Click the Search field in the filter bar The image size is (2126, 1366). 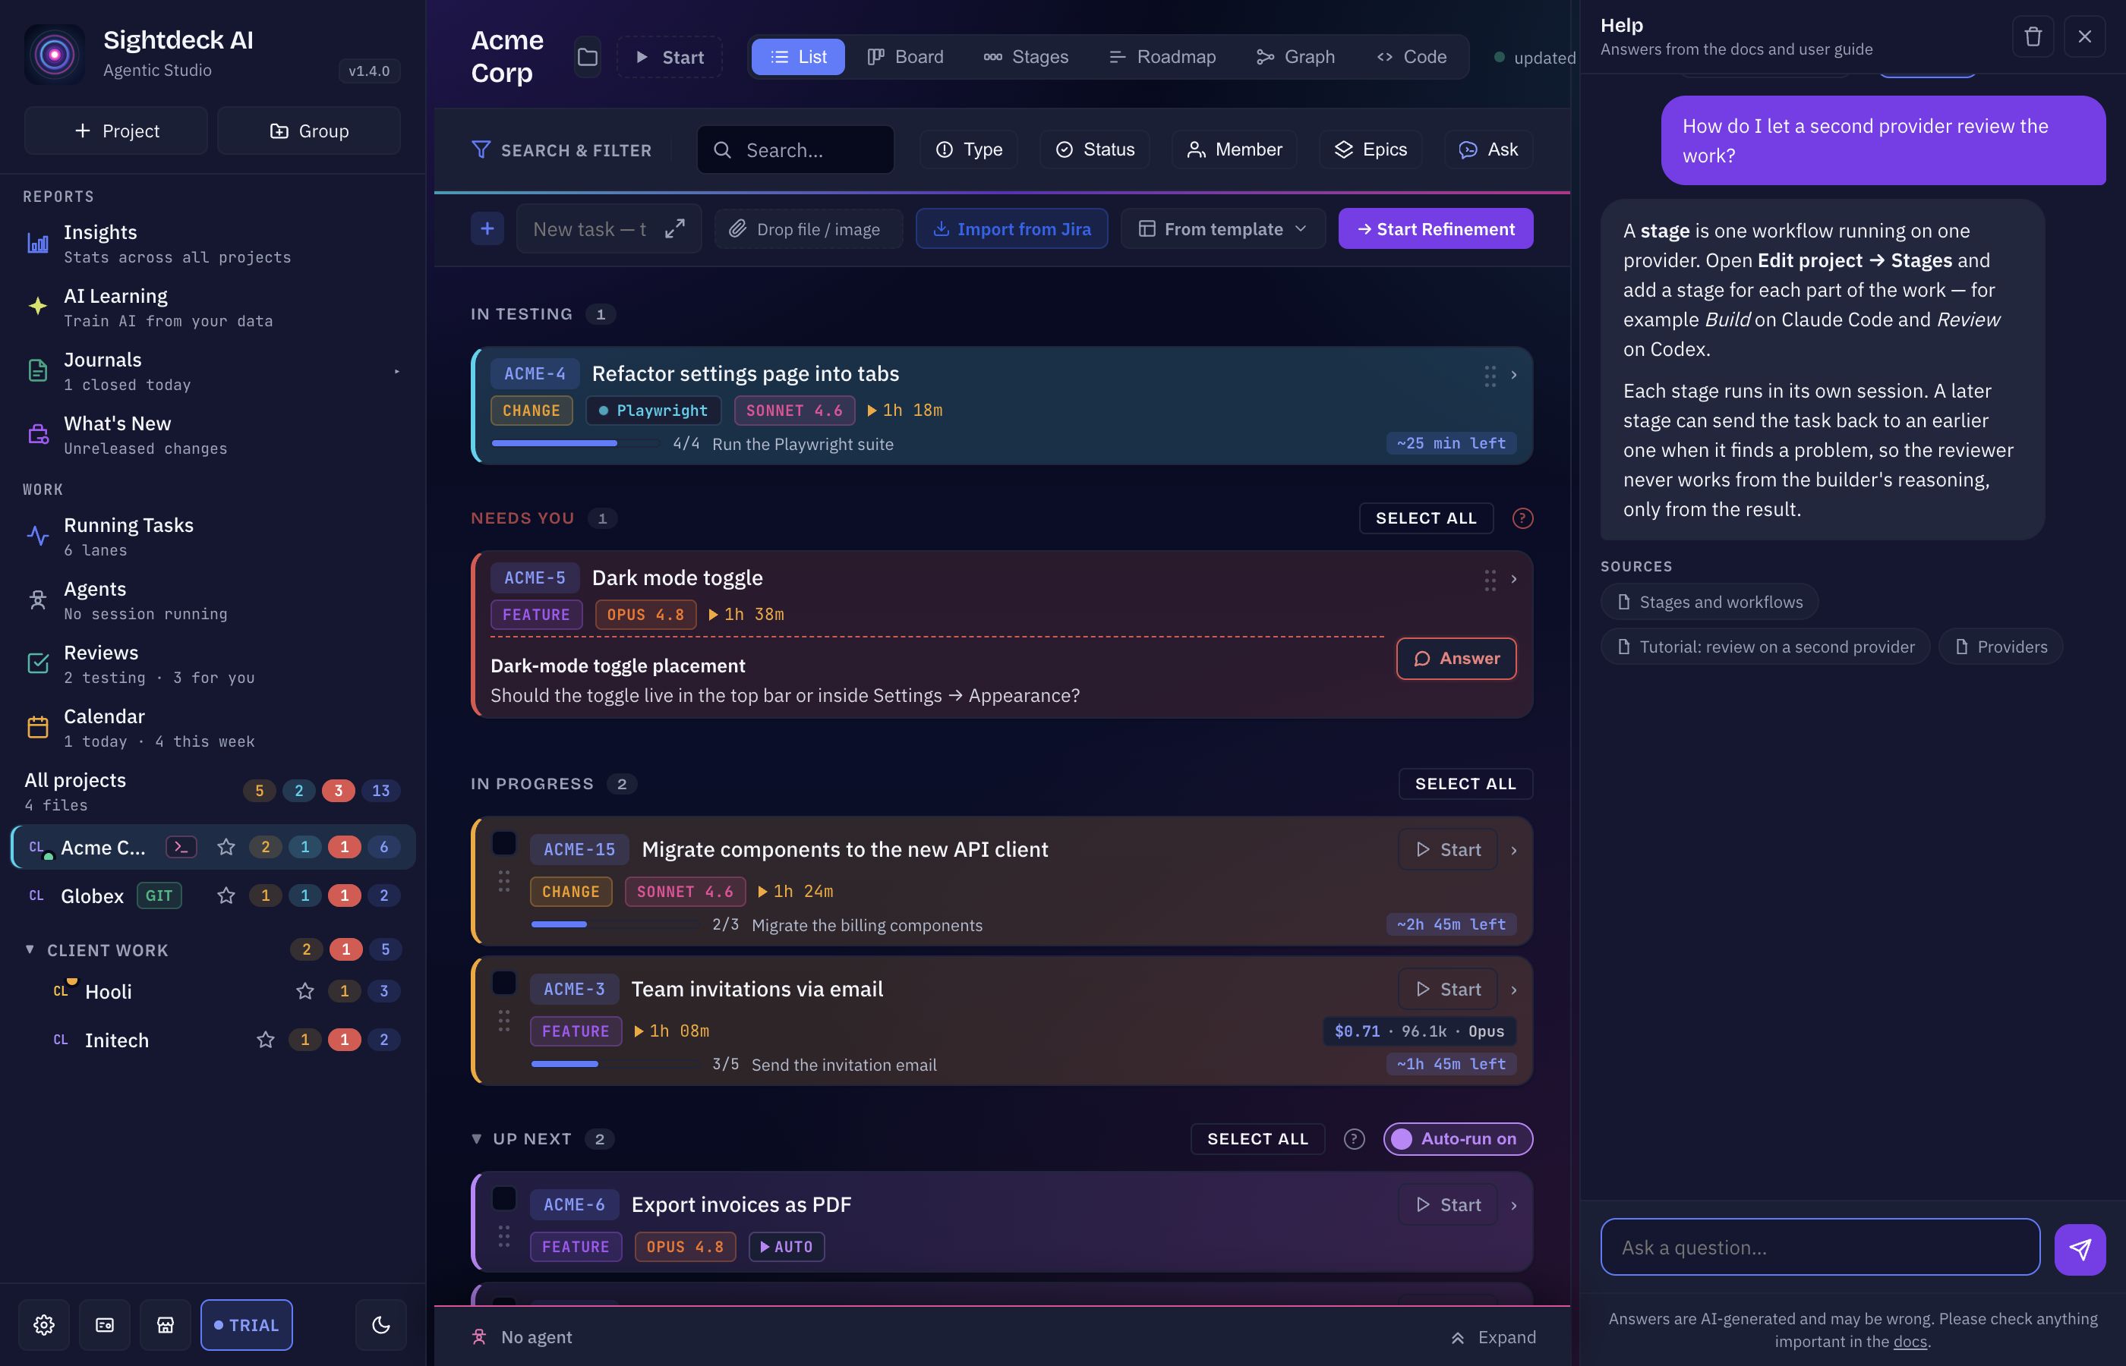795,149
